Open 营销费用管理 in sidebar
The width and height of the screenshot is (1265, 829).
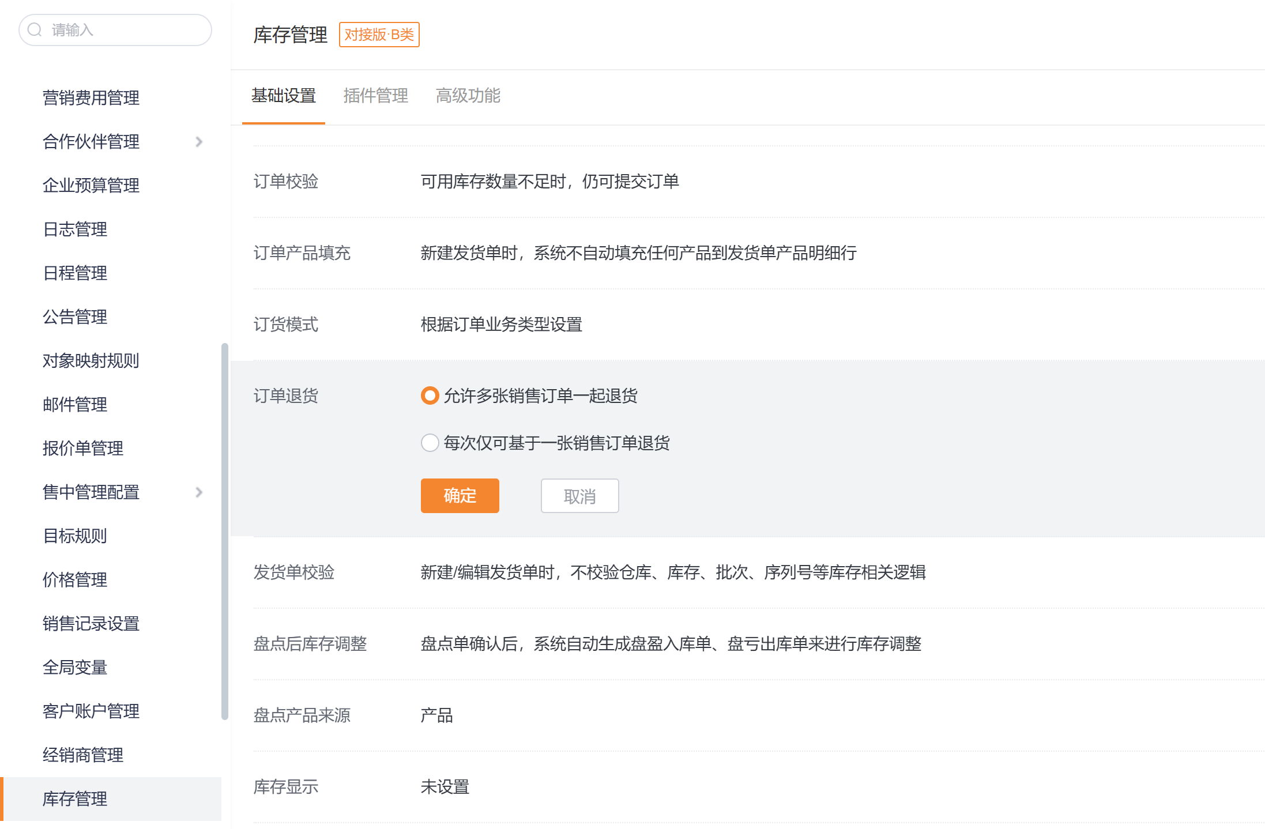91,98
